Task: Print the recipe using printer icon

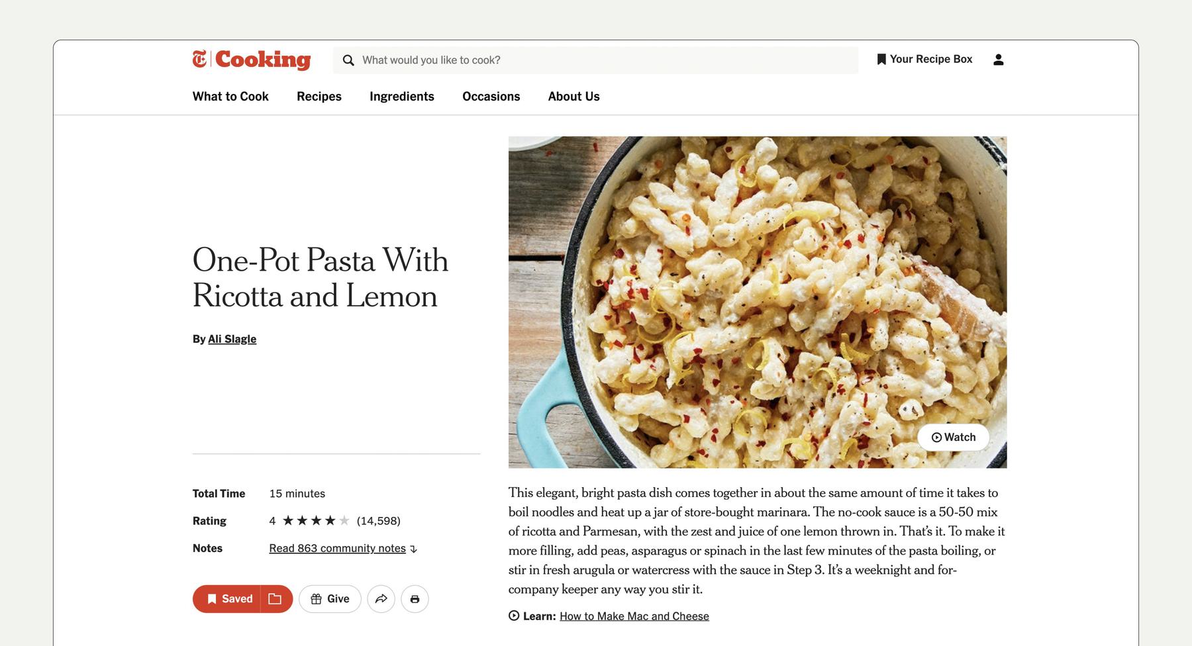Action: coord(415,599)
